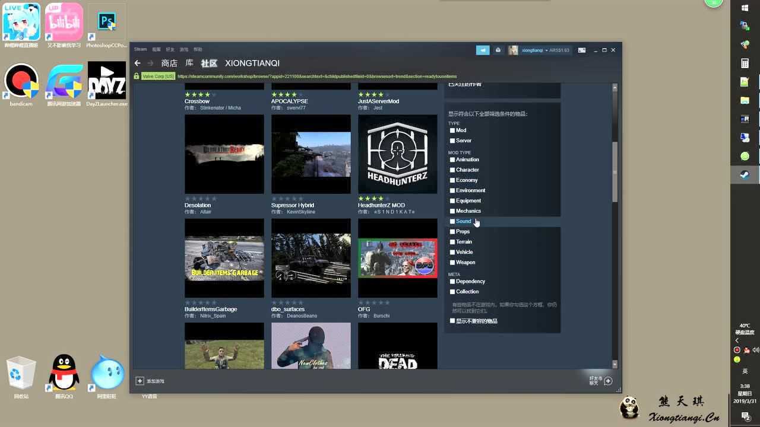
Task: Click the blue chat icon in Steam titlebar
Action: (x=482, y=50)
